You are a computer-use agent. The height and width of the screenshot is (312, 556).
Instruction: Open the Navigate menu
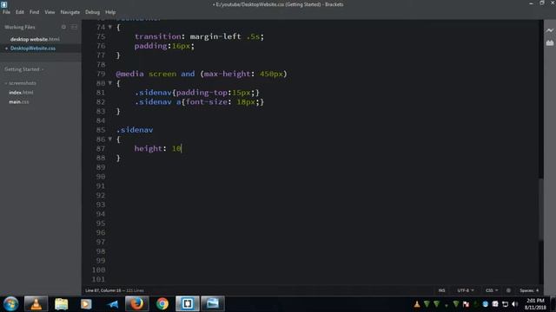coord(69,12)
